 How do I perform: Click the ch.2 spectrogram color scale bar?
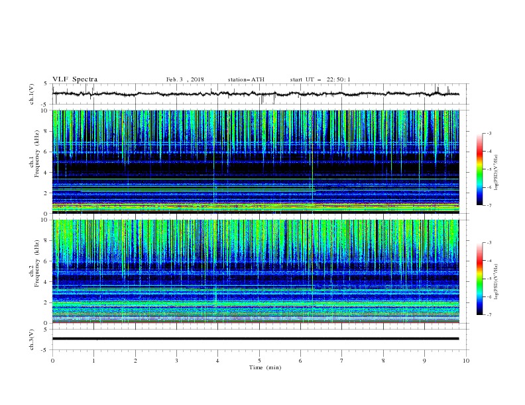coord(479,279)
